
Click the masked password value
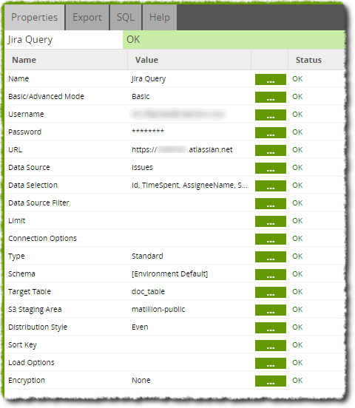coord(148,131)
